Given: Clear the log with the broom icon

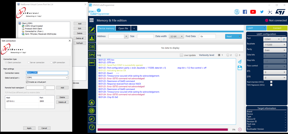Looking at the screenshot, I should click(x=240, y=62).
